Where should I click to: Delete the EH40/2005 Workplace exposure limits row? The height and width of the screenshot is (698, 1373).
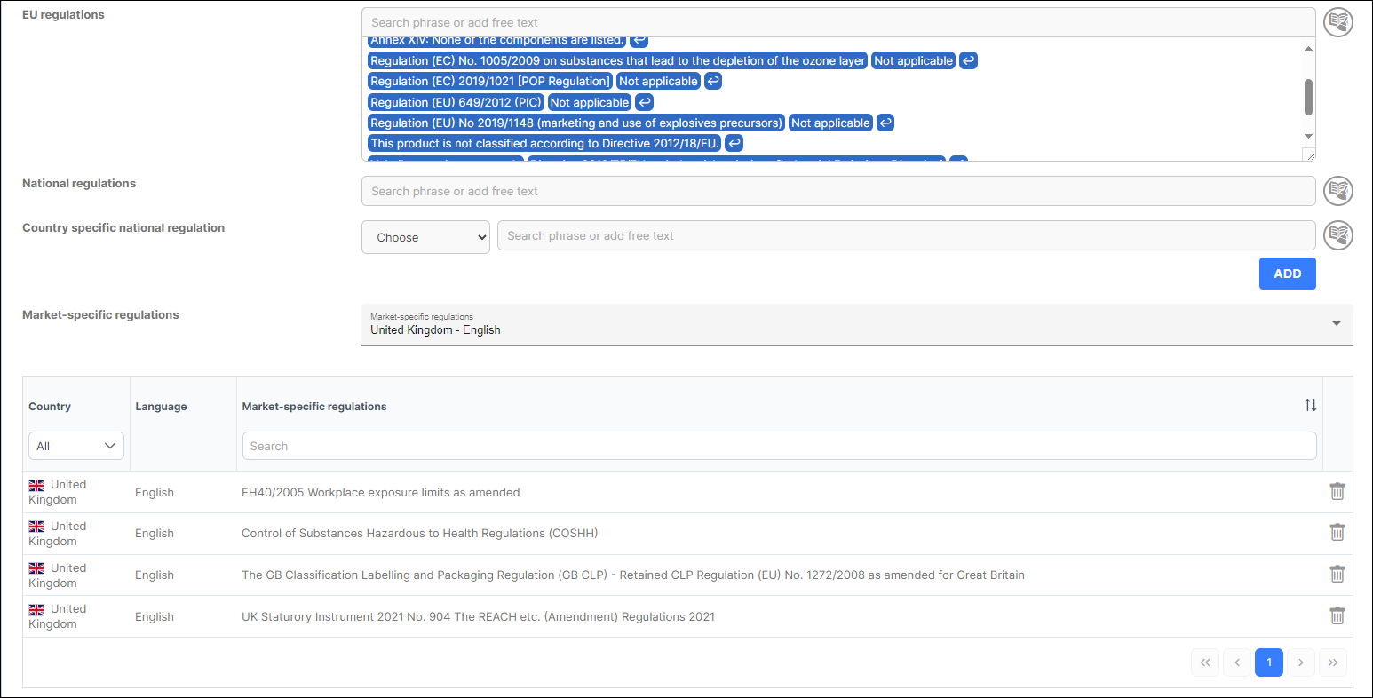pyautogui.click(x=1337, y=491)
